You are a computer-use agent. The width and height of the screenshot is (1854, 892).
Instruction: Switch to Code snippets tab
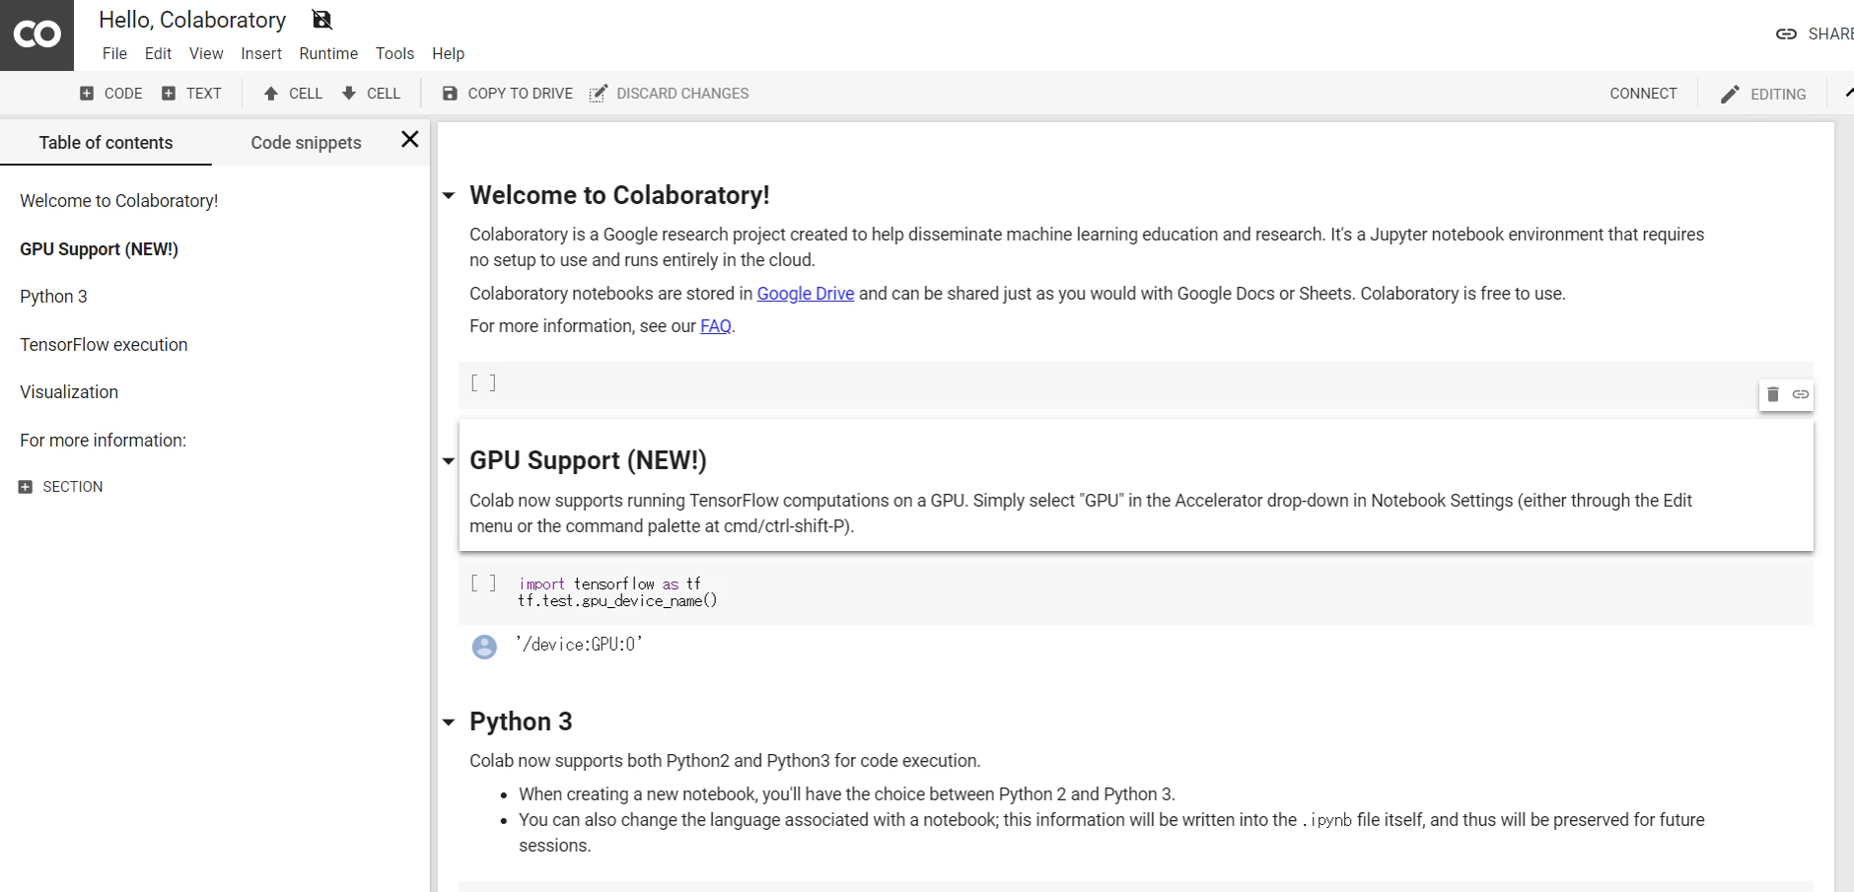306,143
